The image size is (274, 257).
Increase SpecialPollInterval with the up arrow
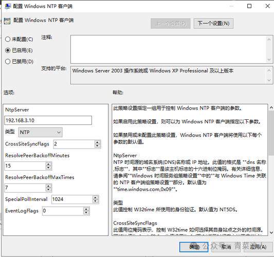point(96,197)
